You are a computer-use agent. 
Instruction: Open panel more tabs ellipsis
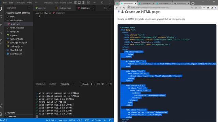click(x=73, y=84)
